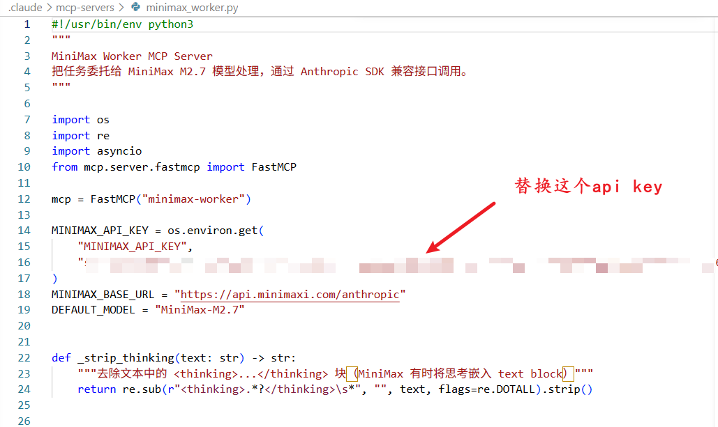This screenshot has width=718, height=427.
Task: Click the shebang text '#!/usr/bin/env python3'
Action: point(122,24)
